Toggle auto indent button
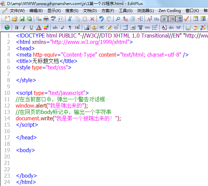Viewport: 208px width, 186px height. [x=172, y=19]
